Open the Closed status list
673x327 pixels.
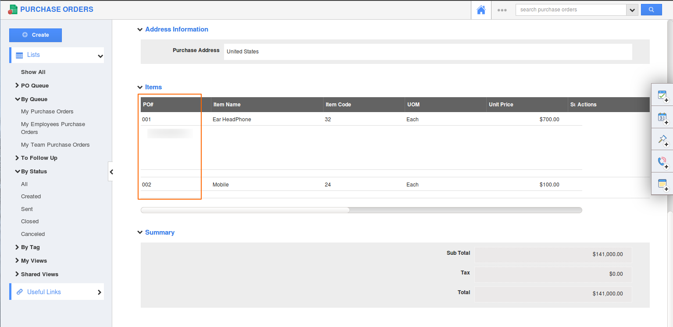(x=30, y=222)
